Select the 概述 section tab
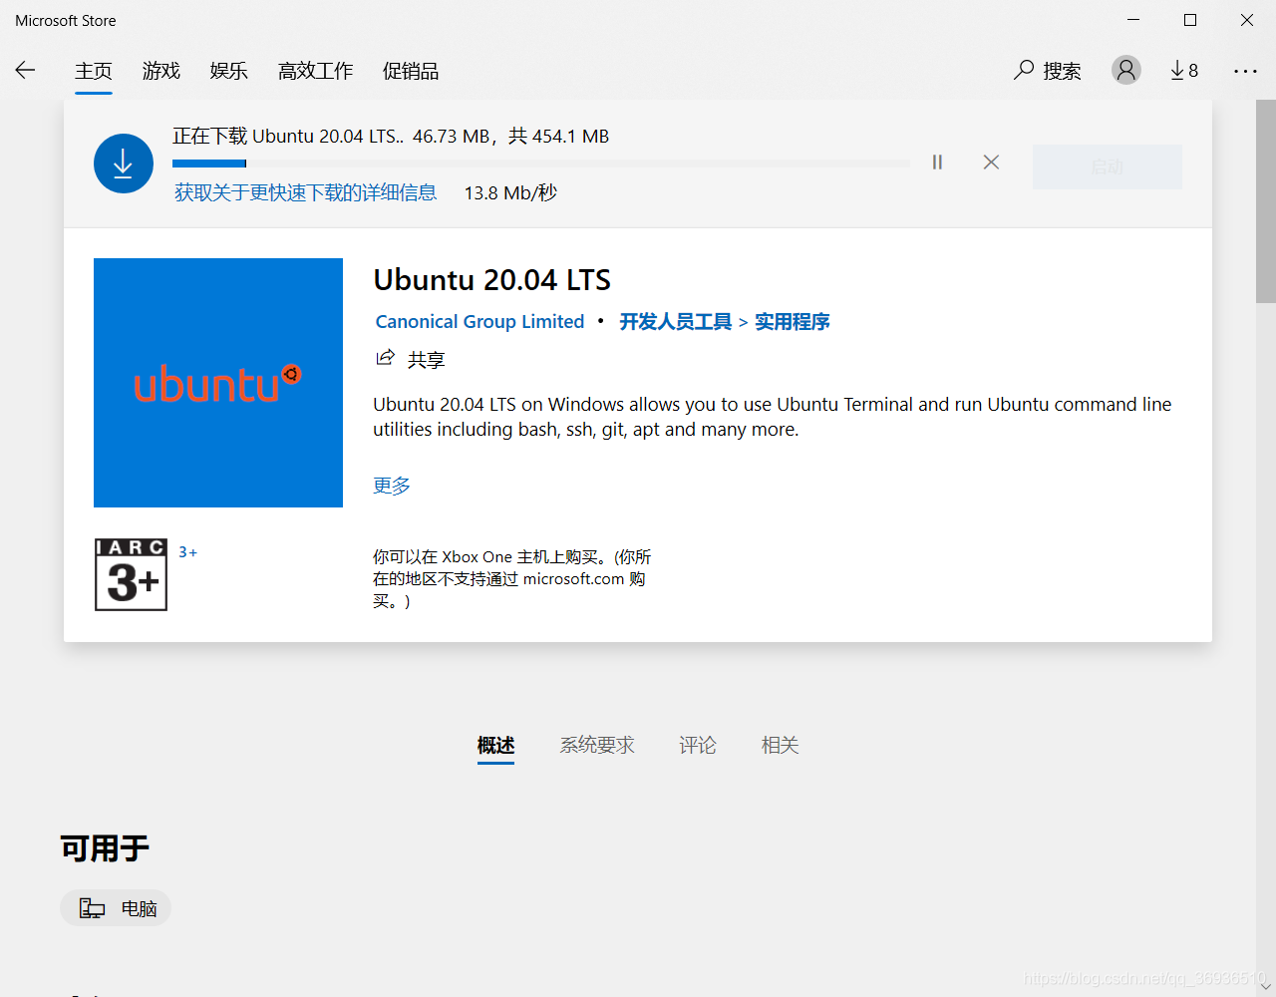 coord(495,745)
